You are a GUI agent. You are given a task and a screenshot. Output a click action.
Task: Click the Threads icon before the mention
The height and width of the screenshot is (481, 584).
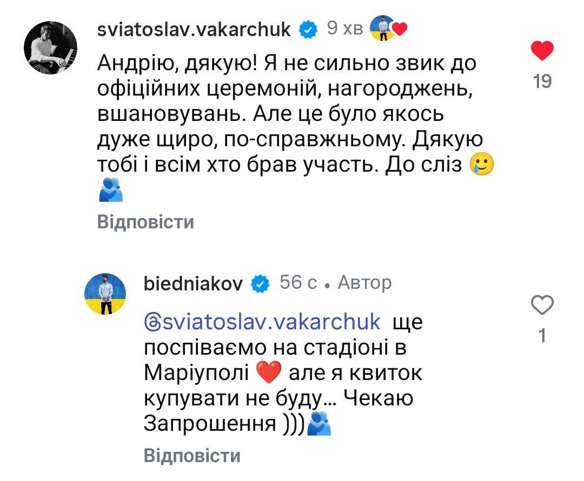click(152, 323)
